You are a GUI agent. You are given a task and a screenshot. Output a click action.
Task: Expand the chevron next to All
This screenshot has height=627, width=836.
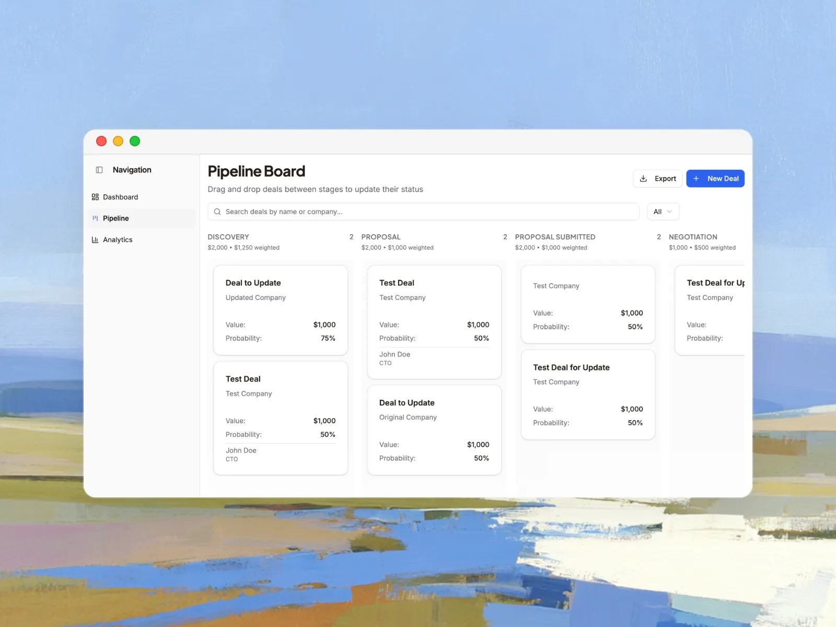click(x=670, y=212)
